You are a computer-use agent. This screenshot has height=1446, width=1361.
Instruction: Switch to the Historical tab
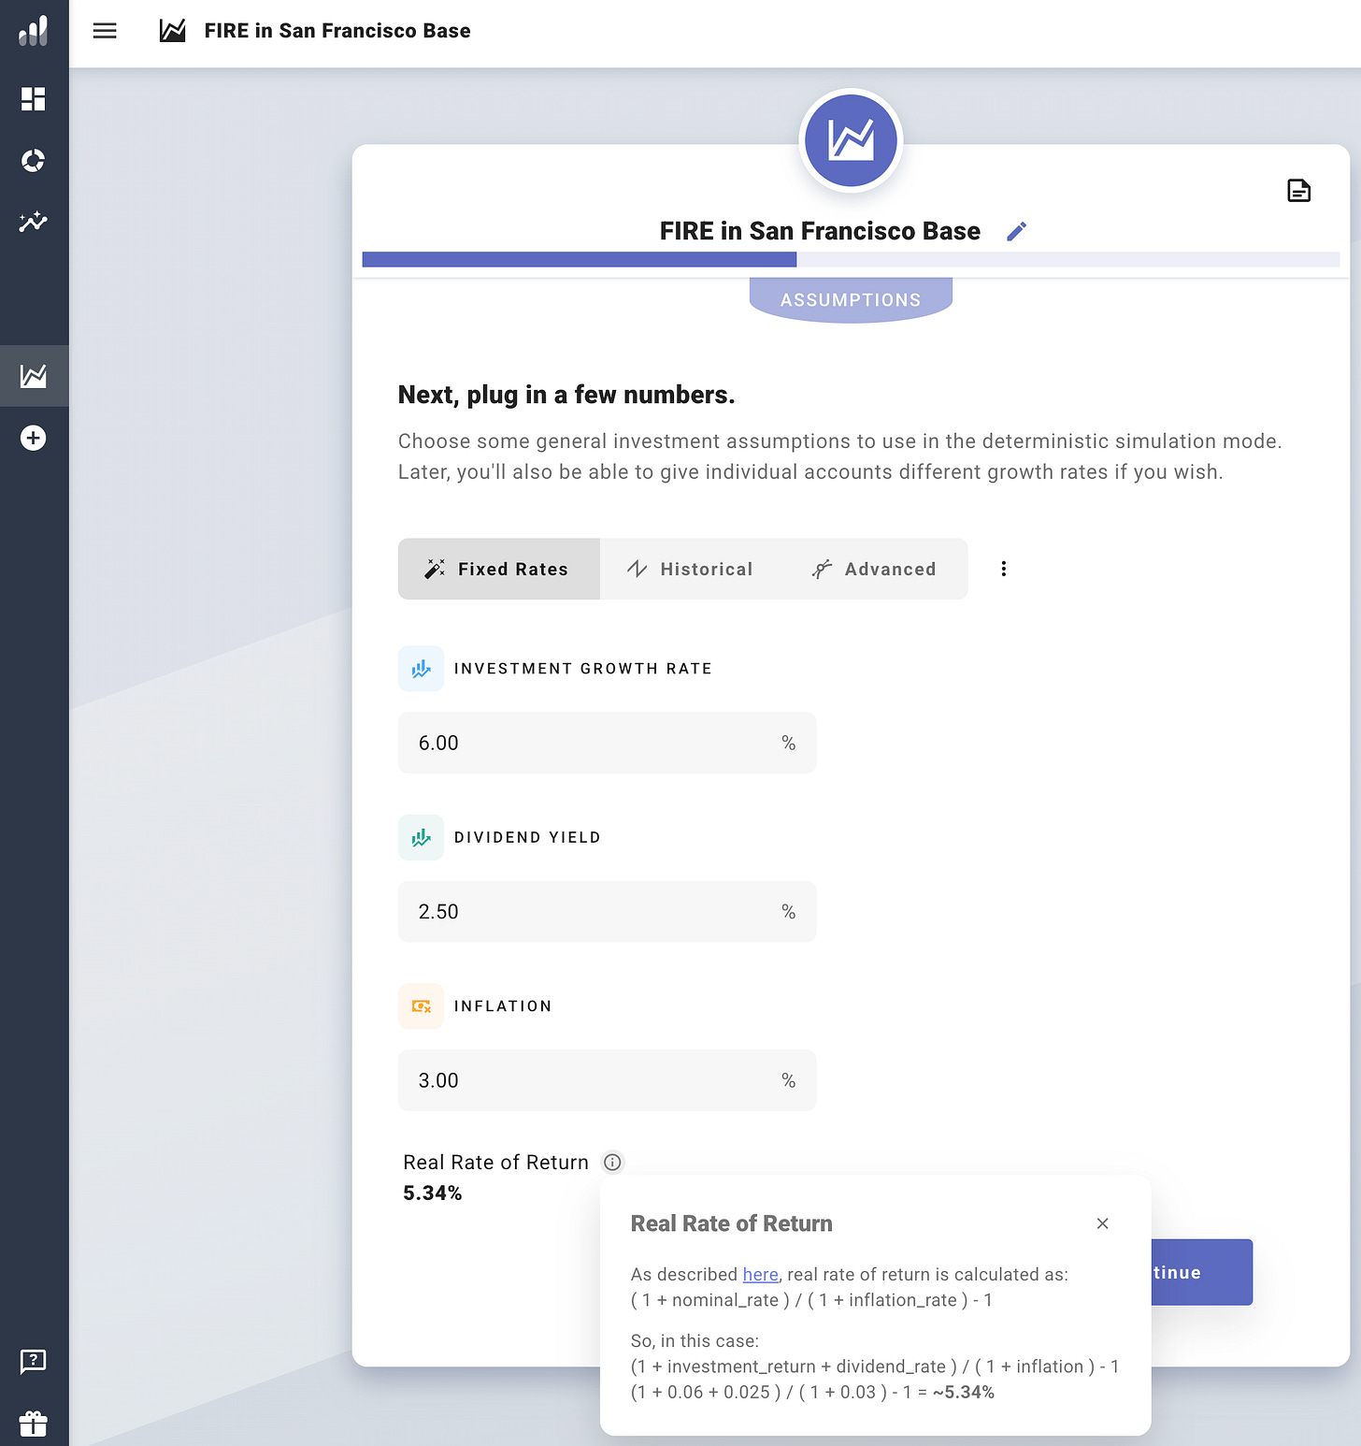point(690,569)
